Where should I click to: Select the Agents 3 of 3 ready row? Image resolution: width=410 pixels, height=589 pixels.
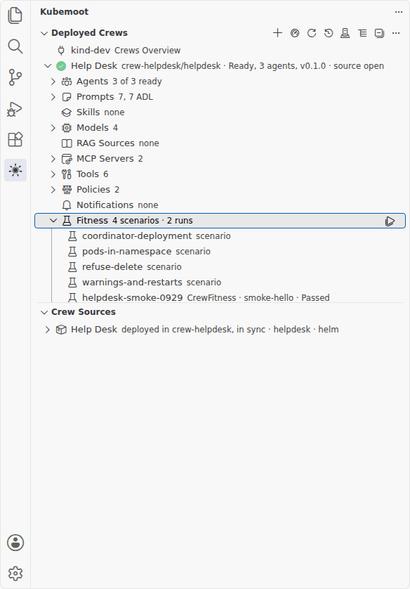[220, 82]
